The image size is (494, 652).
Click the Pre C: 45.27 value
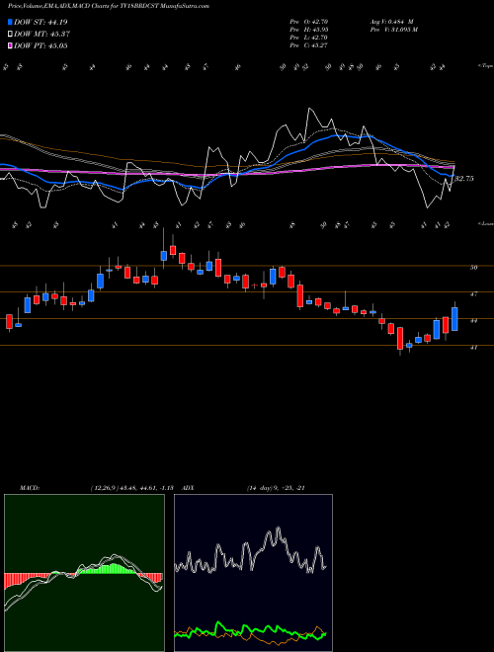click(309, 45)
